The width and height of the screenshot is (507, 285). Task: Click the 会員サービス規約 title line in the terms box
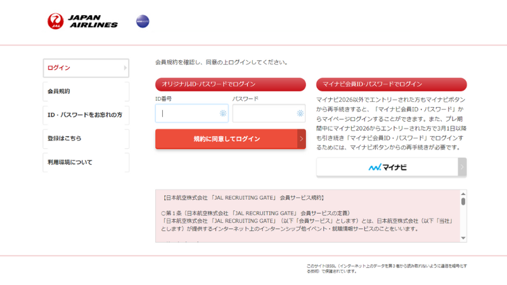coord(243,198)
